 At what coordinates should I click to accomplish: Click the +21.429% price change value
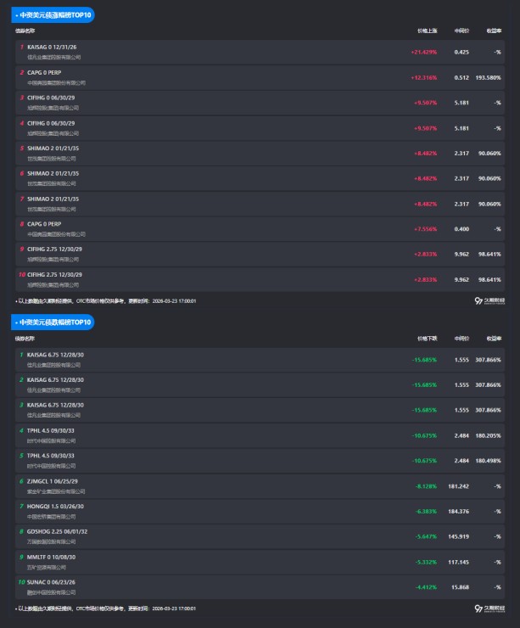tap(424, 52)
